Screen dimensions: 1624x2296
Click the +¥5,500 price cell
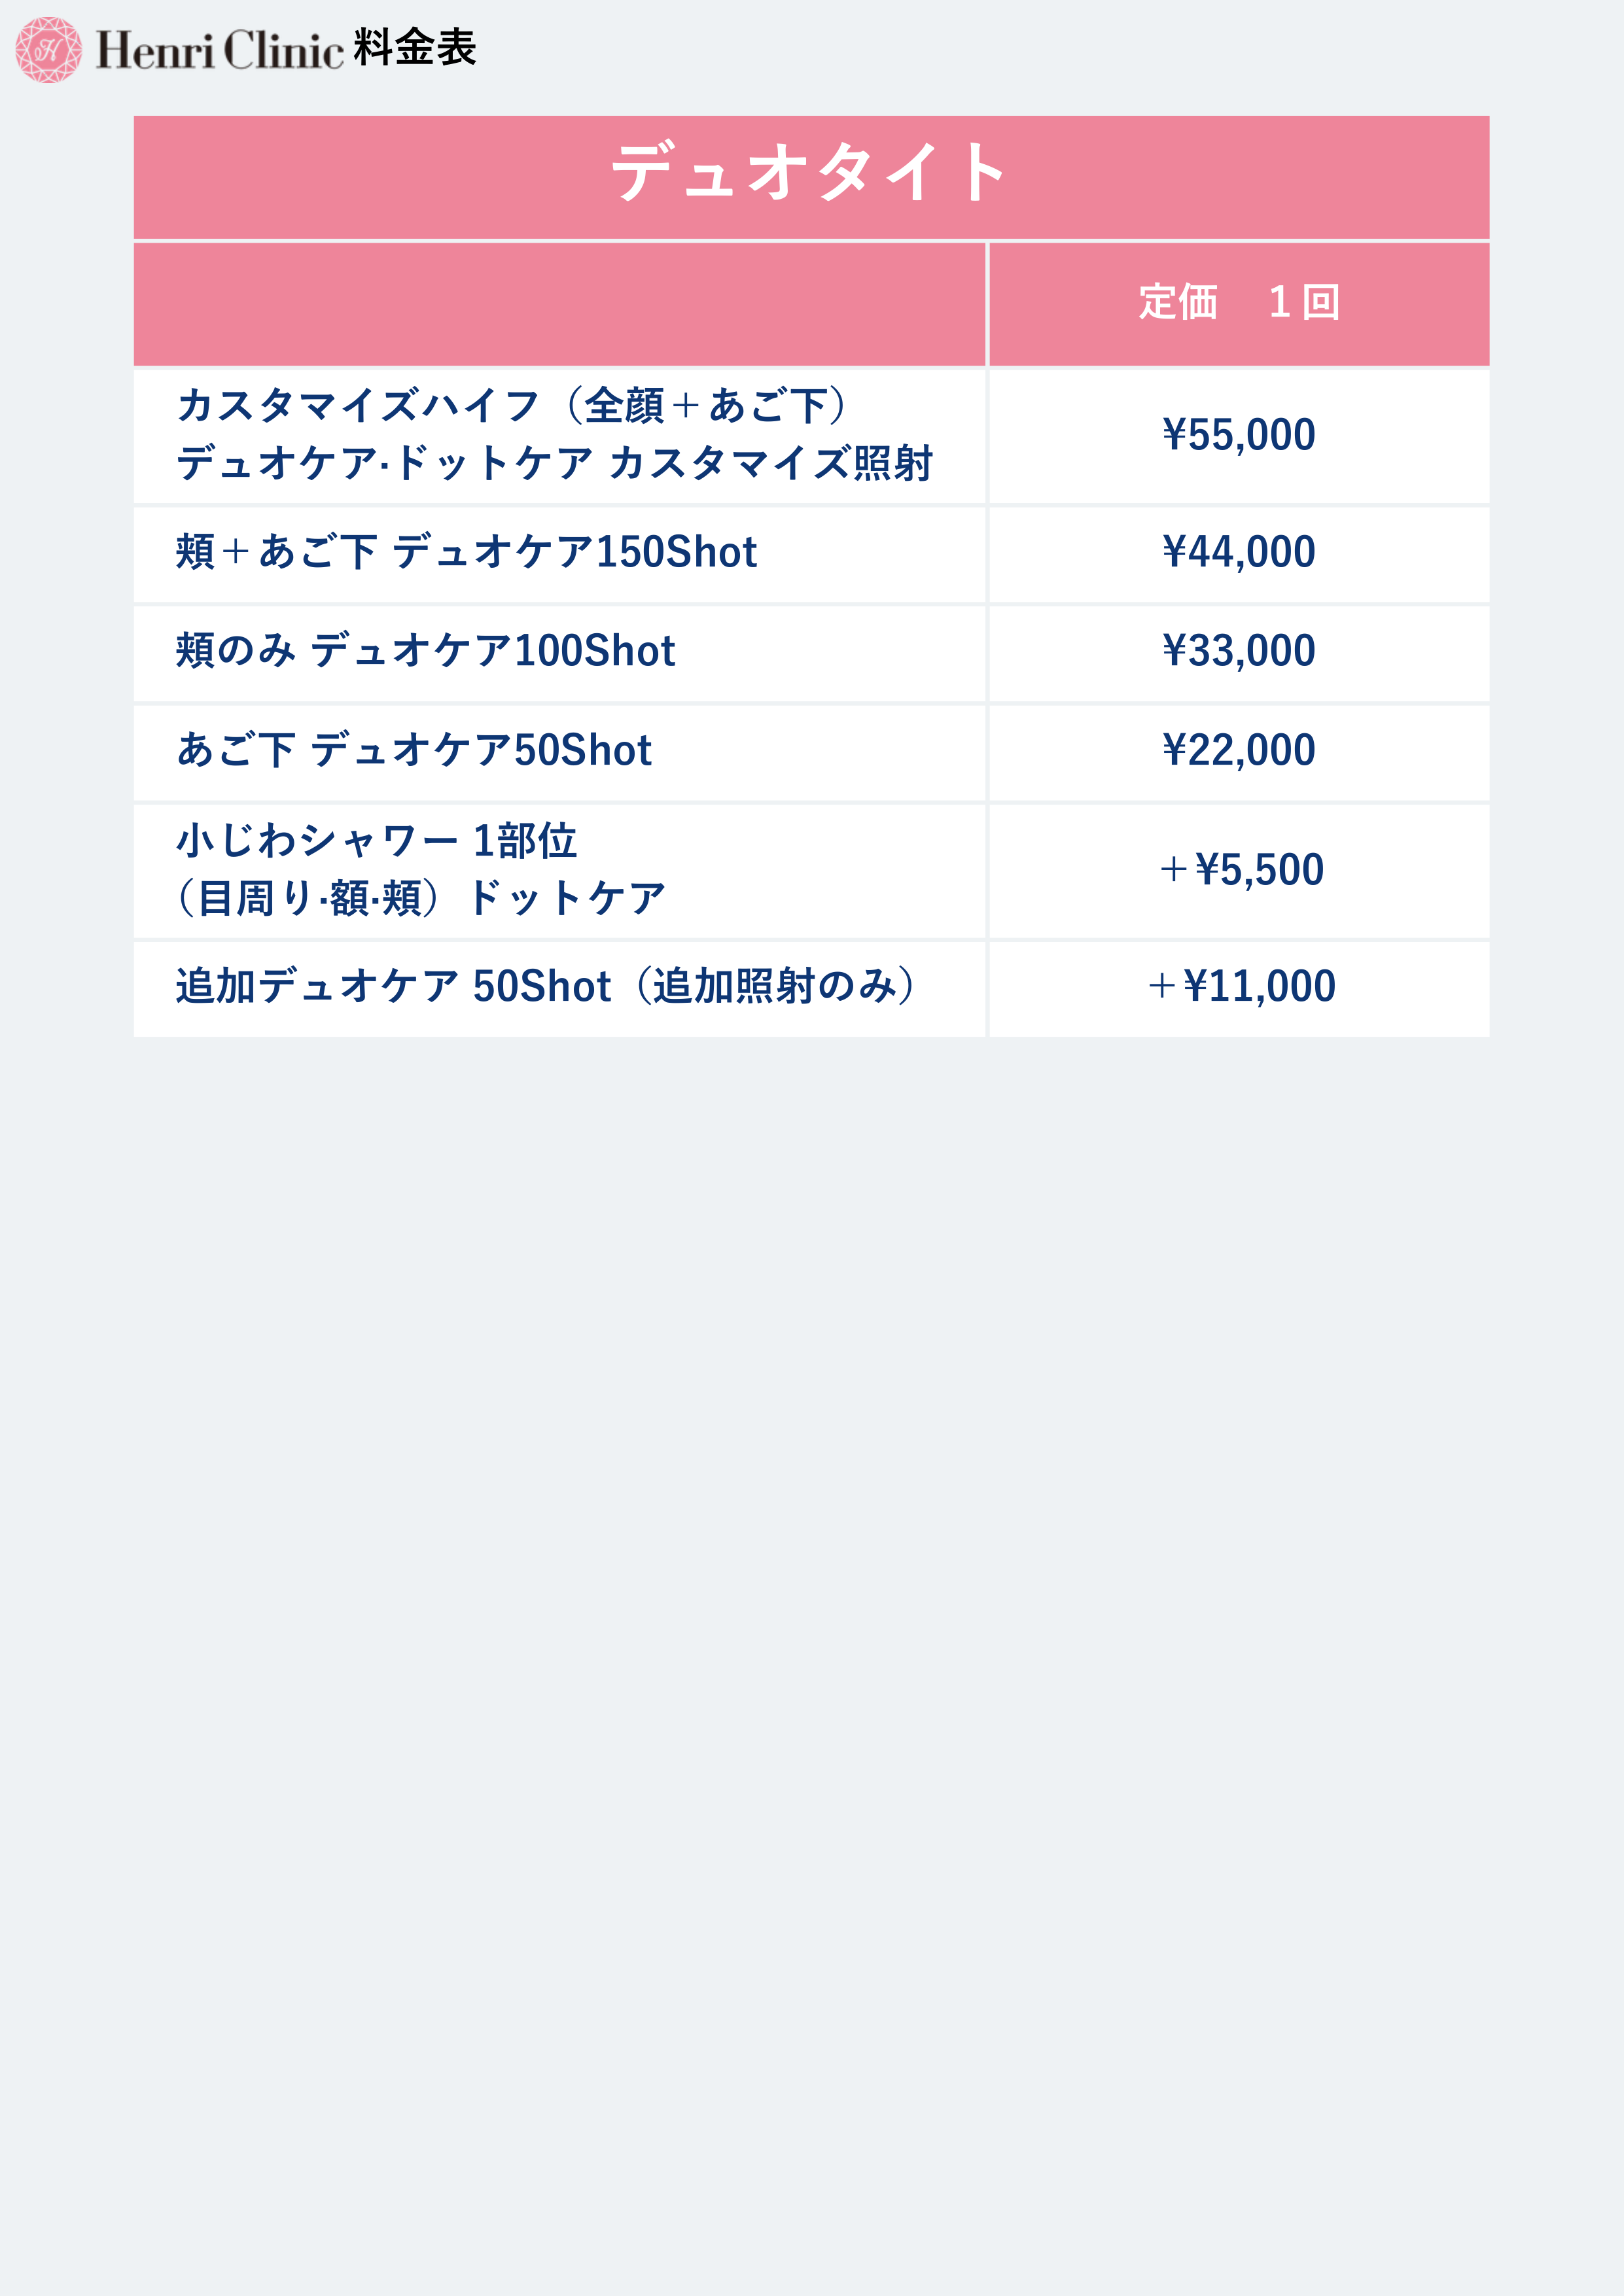(1239, 871)
